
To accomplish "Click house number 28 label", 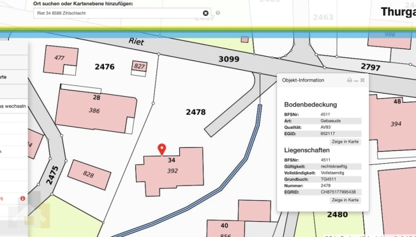I will click(x=96, y=97).
